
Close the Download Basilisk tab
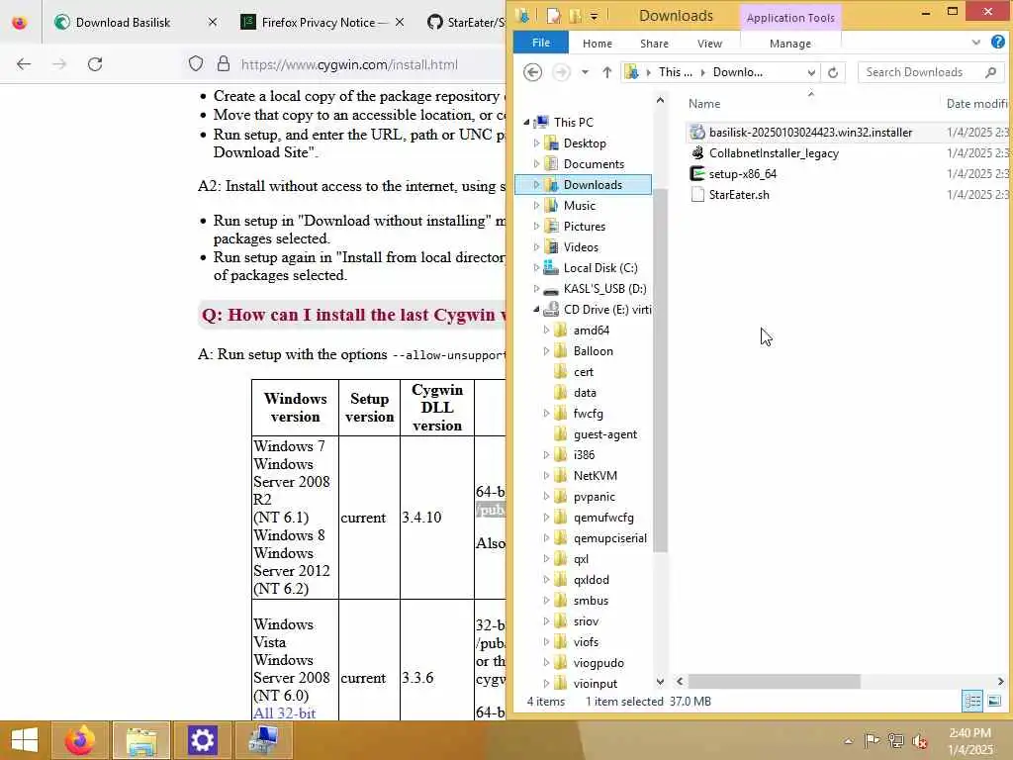click(213, 22)
